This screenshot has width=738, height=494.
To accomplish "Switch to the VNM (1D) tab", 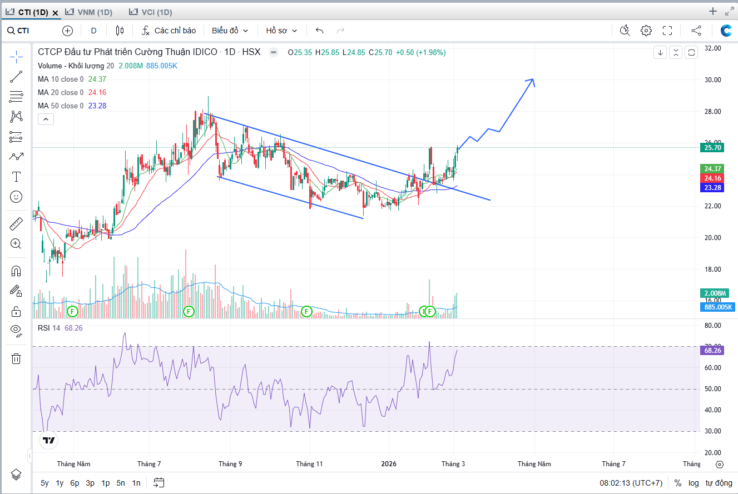I will [89, 12].
